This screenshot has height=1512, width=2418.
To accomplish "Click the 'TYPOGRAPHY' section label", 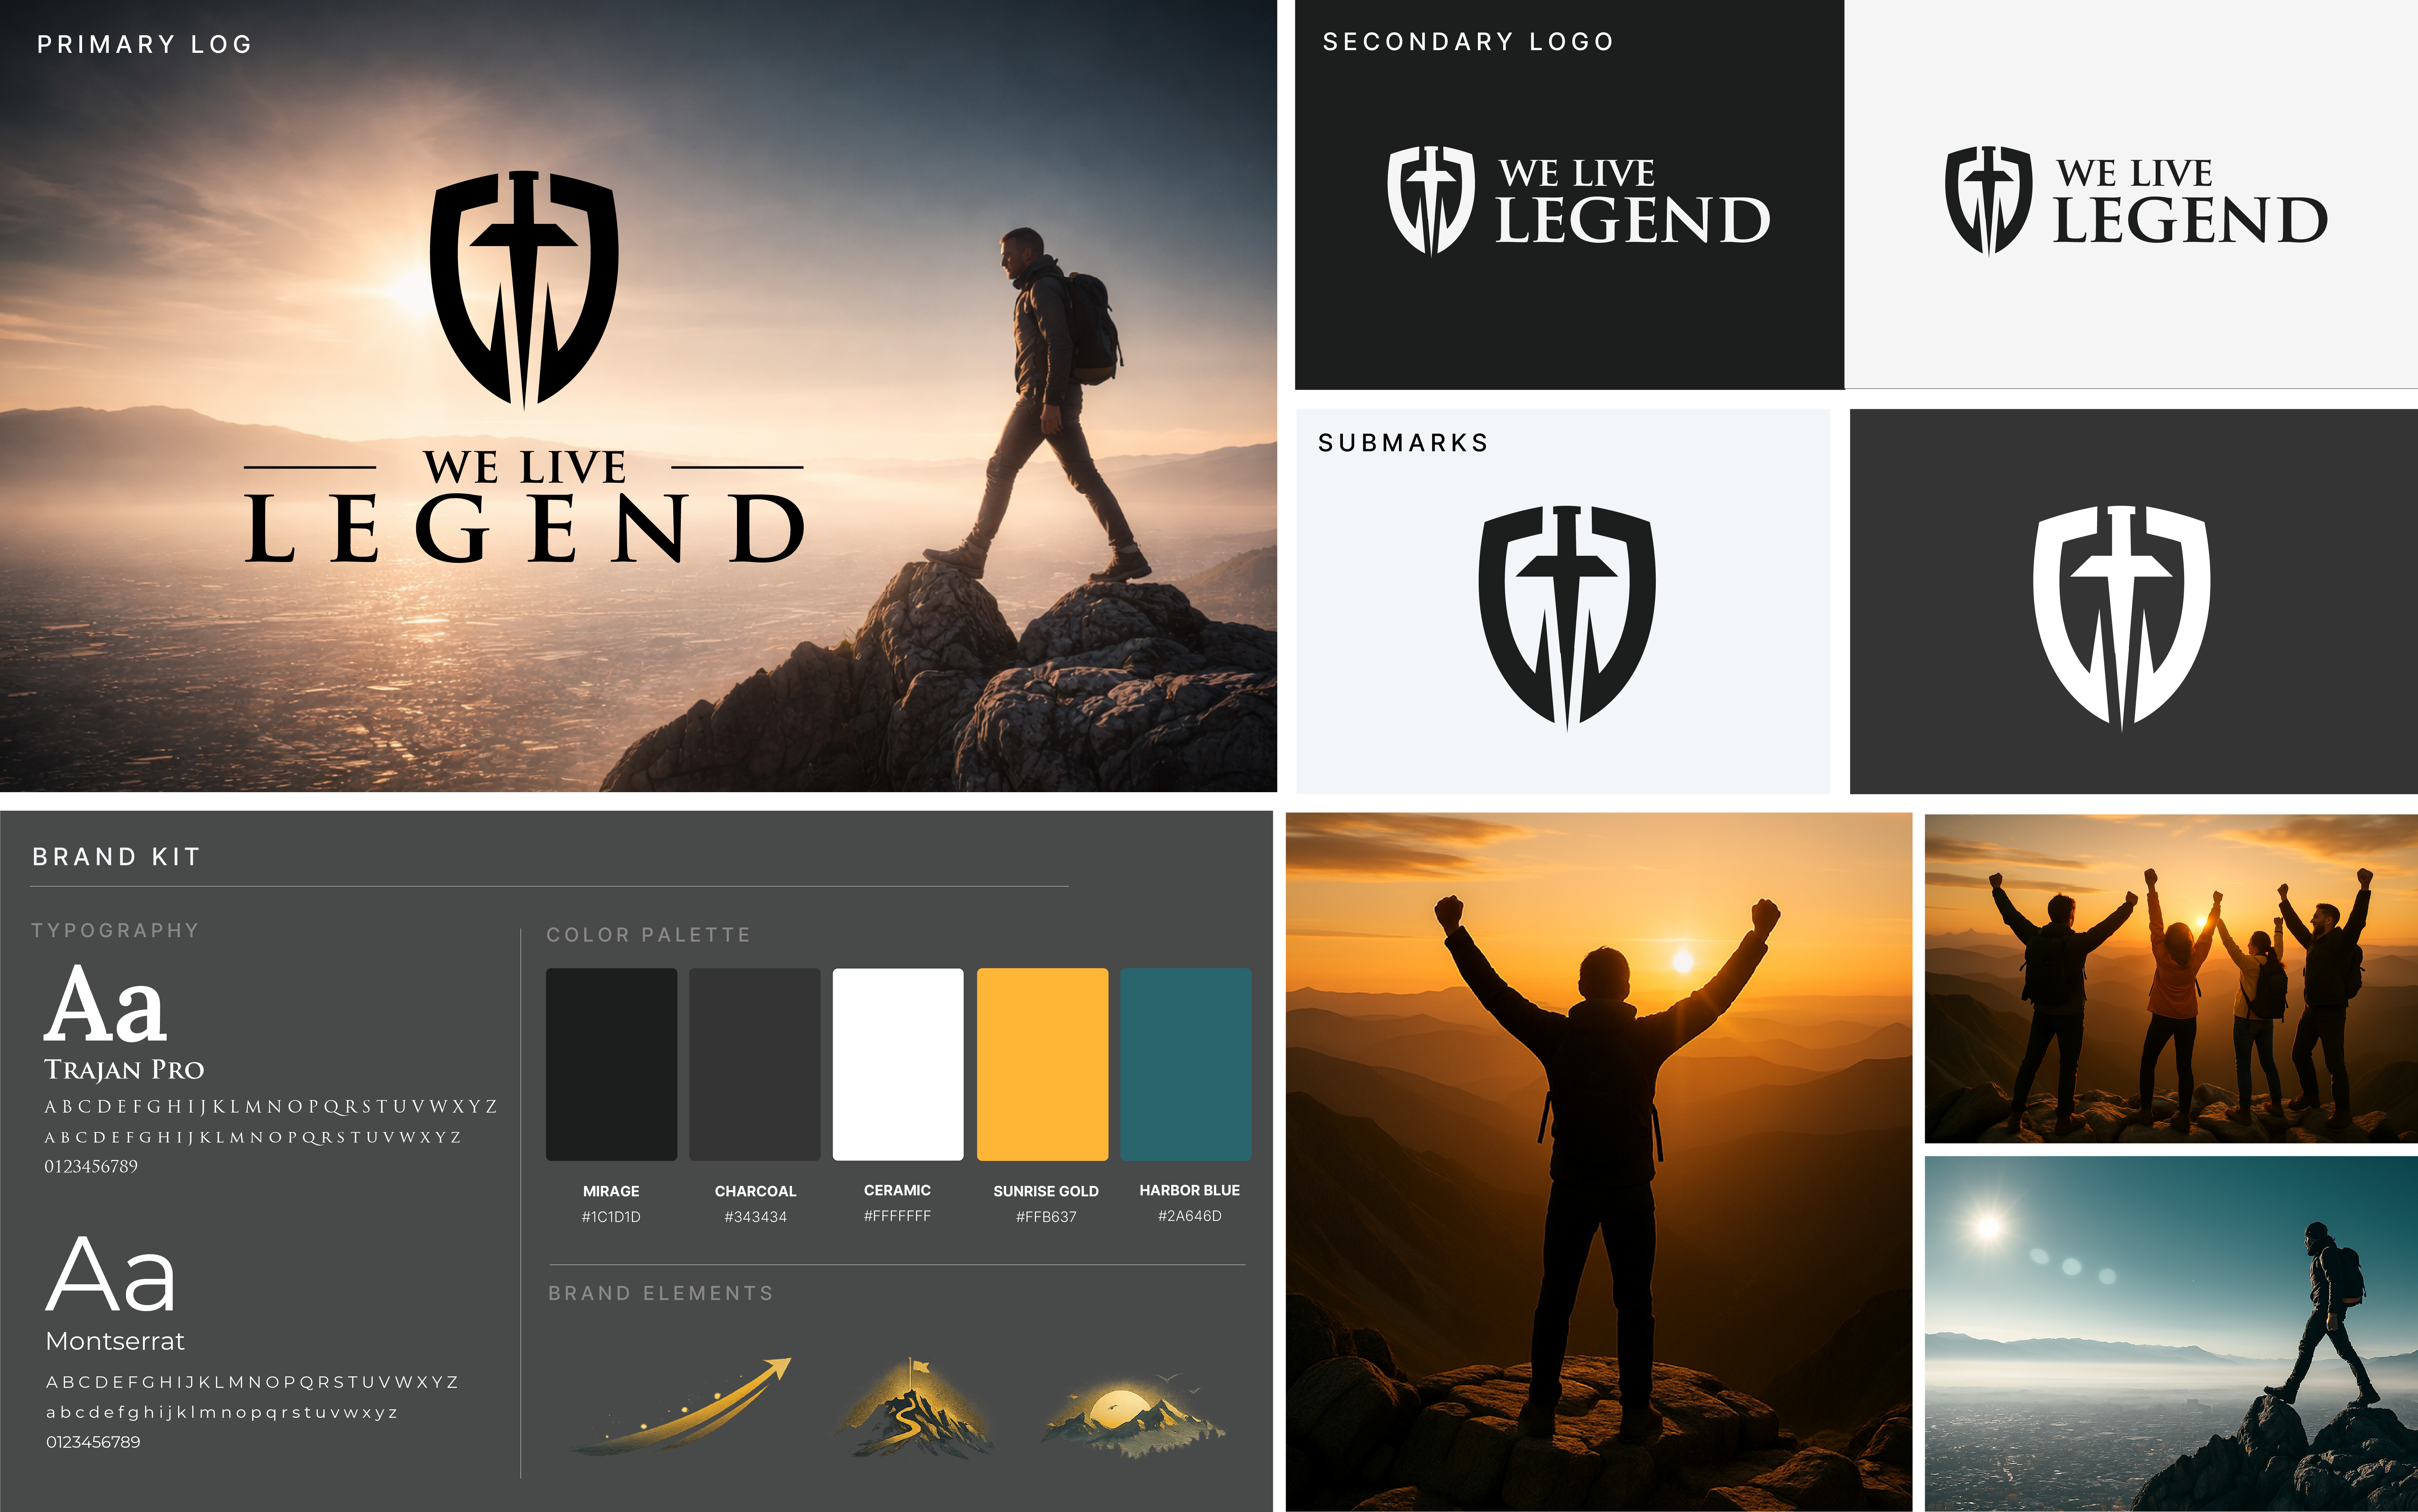I will [x=115, y=930].
